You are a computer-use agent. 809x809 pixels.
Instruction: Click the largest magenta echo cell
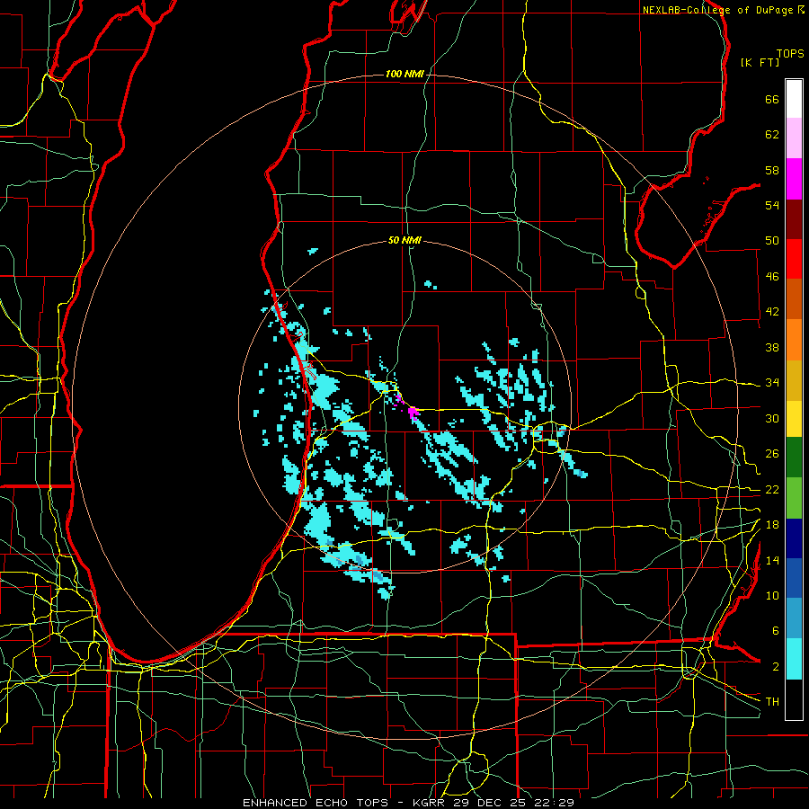(413, 413)
